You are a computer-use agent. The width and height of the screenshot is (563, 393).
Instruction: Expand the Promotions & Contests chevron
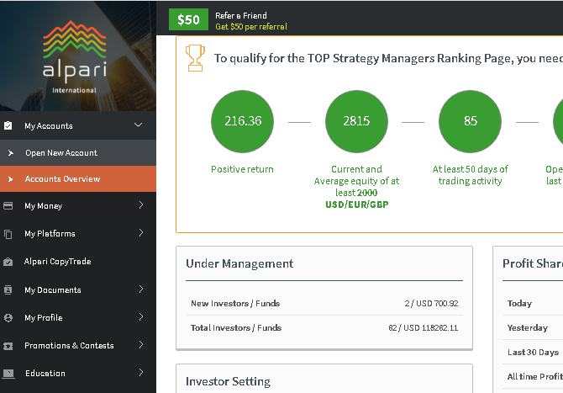141,345
